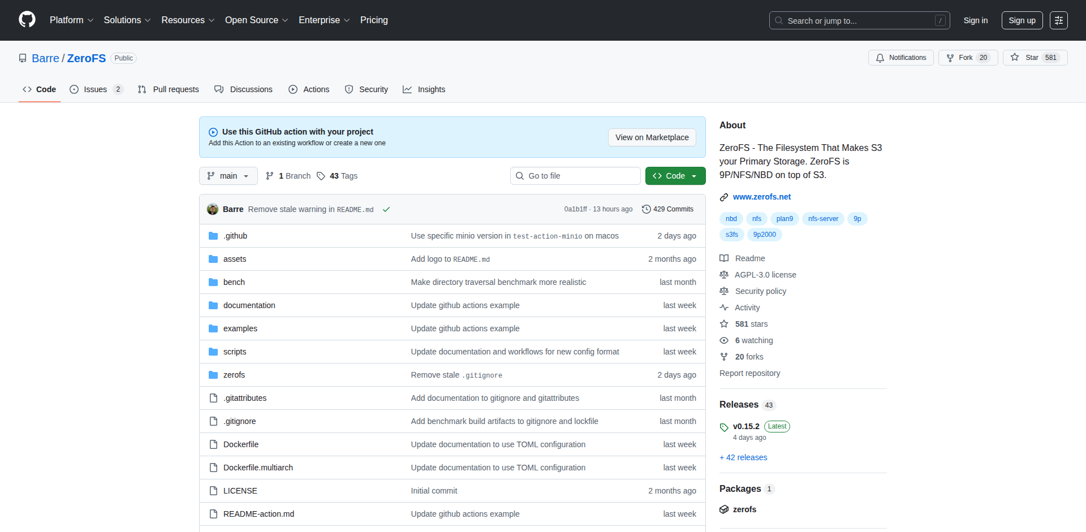The width and height of the screenshot is (1086, 532).
Task: Focus the Go to file field
Action: tap(575, 176)
